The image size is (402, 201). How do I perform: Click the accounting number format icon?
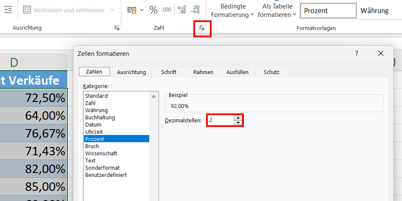pos(132,10)
